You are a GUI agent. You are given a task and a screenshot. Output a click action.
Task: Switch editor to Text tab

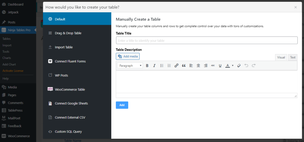[x=293, y=57]
